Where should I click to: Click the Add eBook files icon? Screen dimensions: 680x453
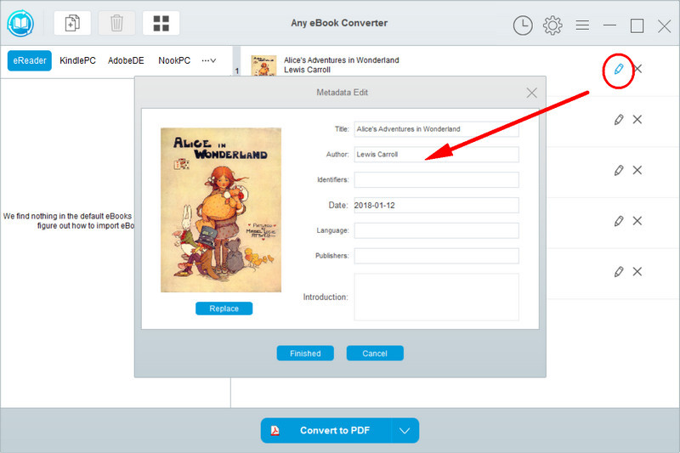[x=71, y=24]
